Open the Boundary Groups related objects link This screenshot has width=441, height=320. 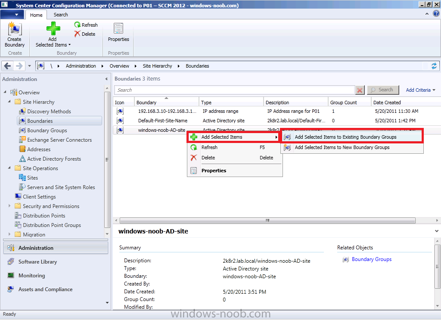(372, 260)
